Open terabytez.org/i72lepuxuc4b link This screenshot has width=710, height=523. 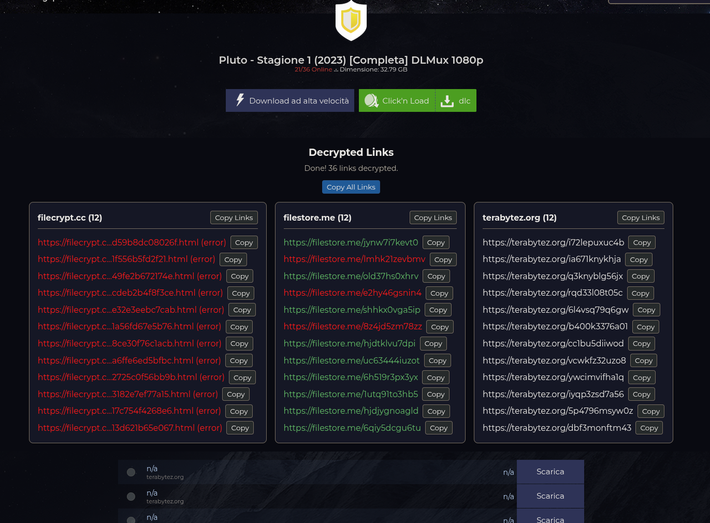tap(553, 242)
